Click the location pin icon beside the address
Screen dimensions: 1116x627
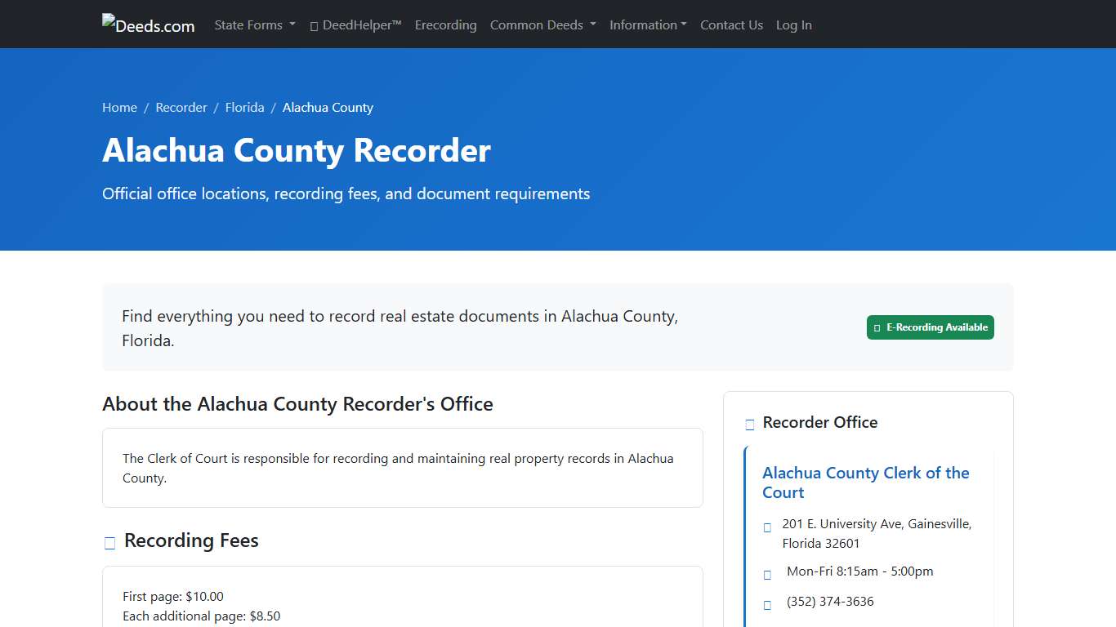click(x=767, y=527)
